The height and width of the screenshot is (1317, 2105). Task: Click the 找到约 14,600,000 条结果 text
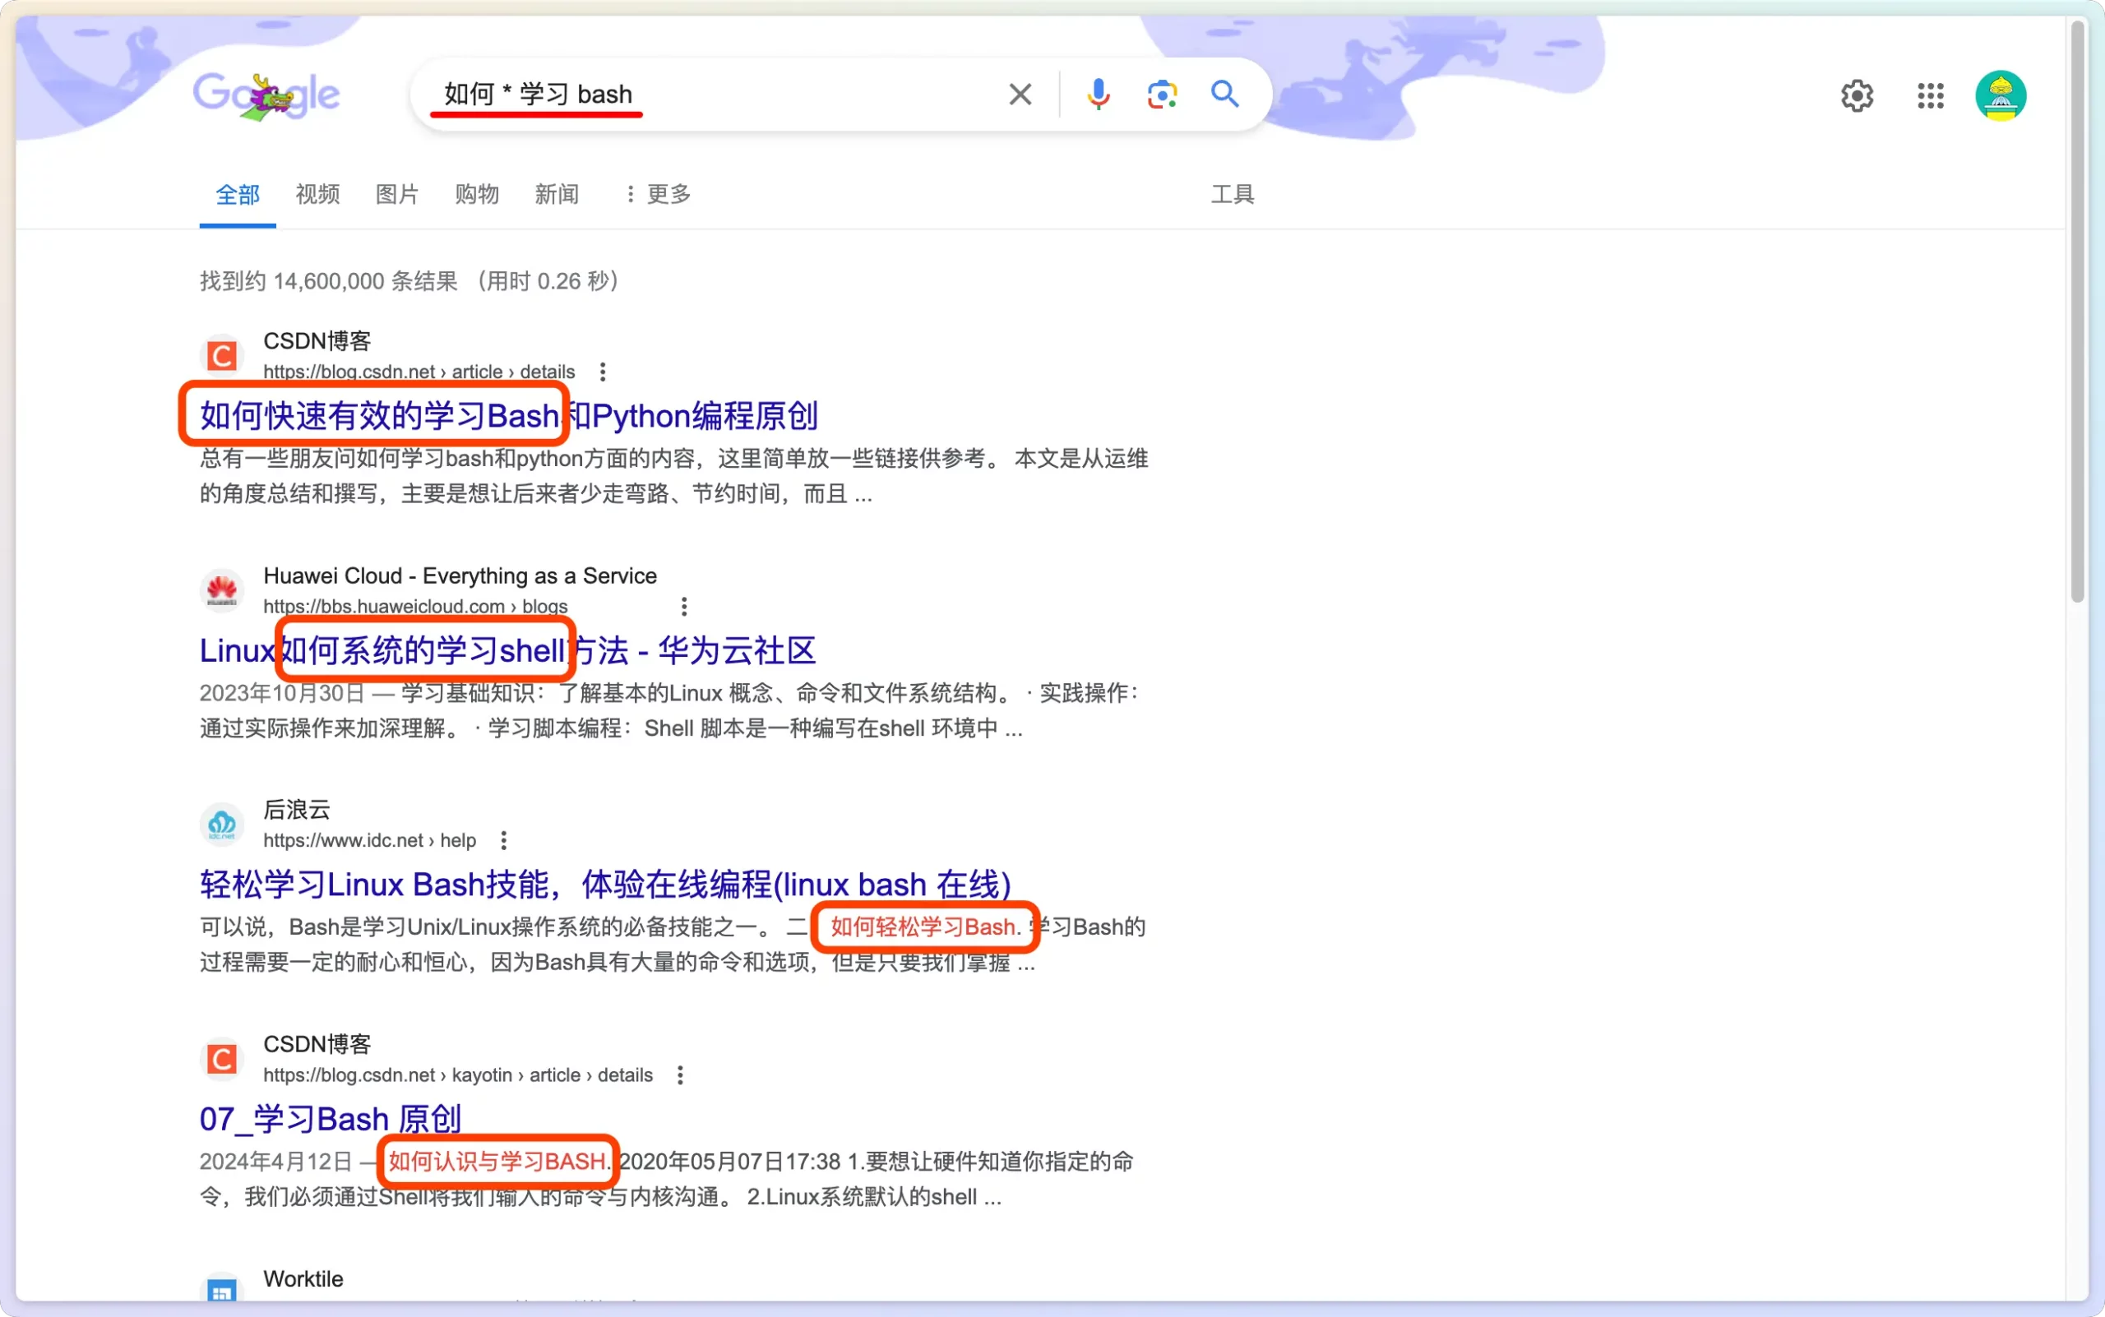tap(328, 281)
